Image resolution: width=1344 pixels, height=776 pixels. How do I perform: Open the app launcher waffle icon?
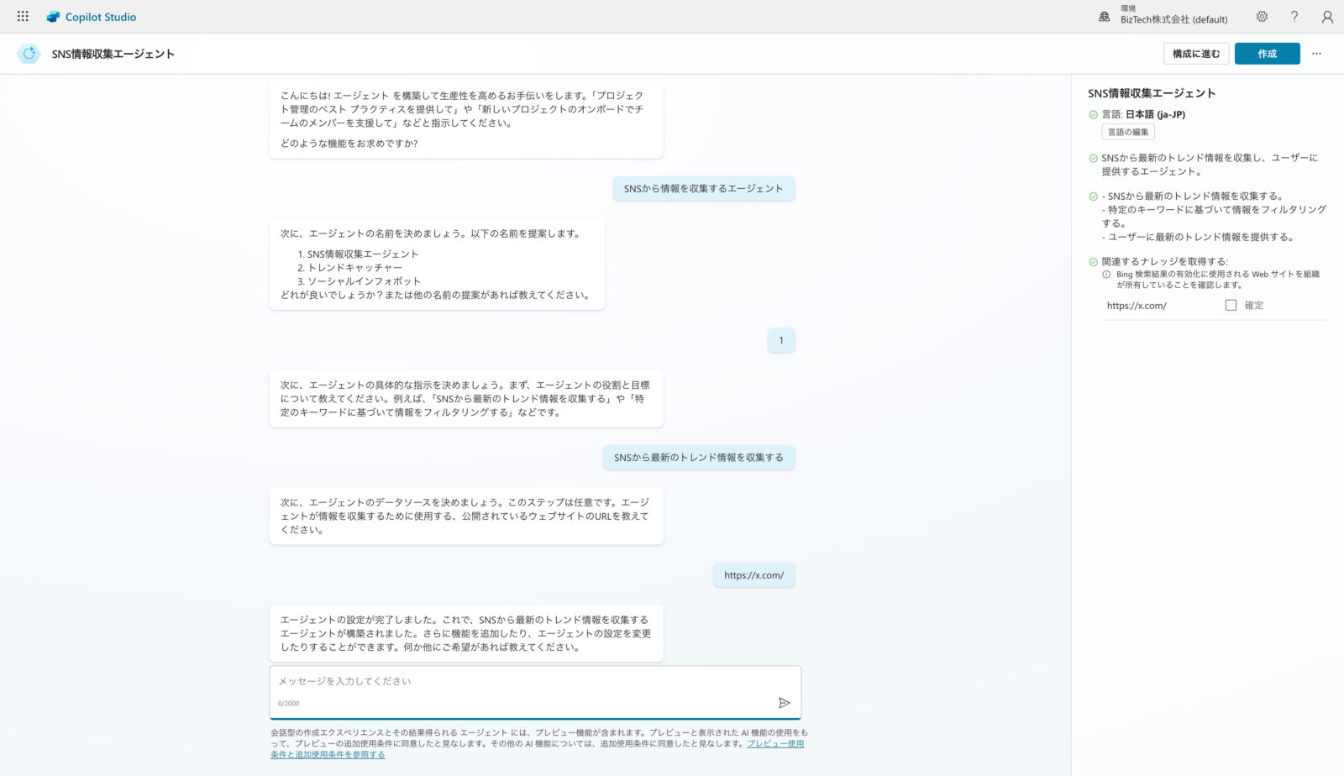tap(23, 17)
